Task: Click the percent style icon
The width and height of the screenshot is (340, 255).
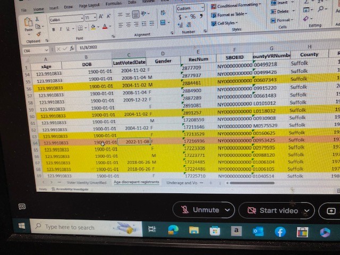Action: coord(192,16)
